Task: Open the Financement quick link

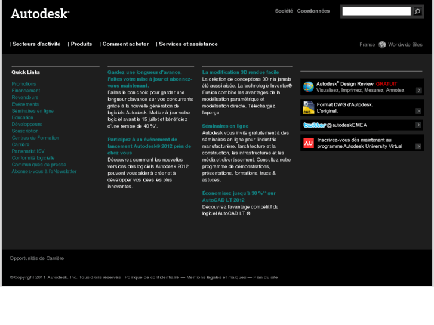Action: 26,91
